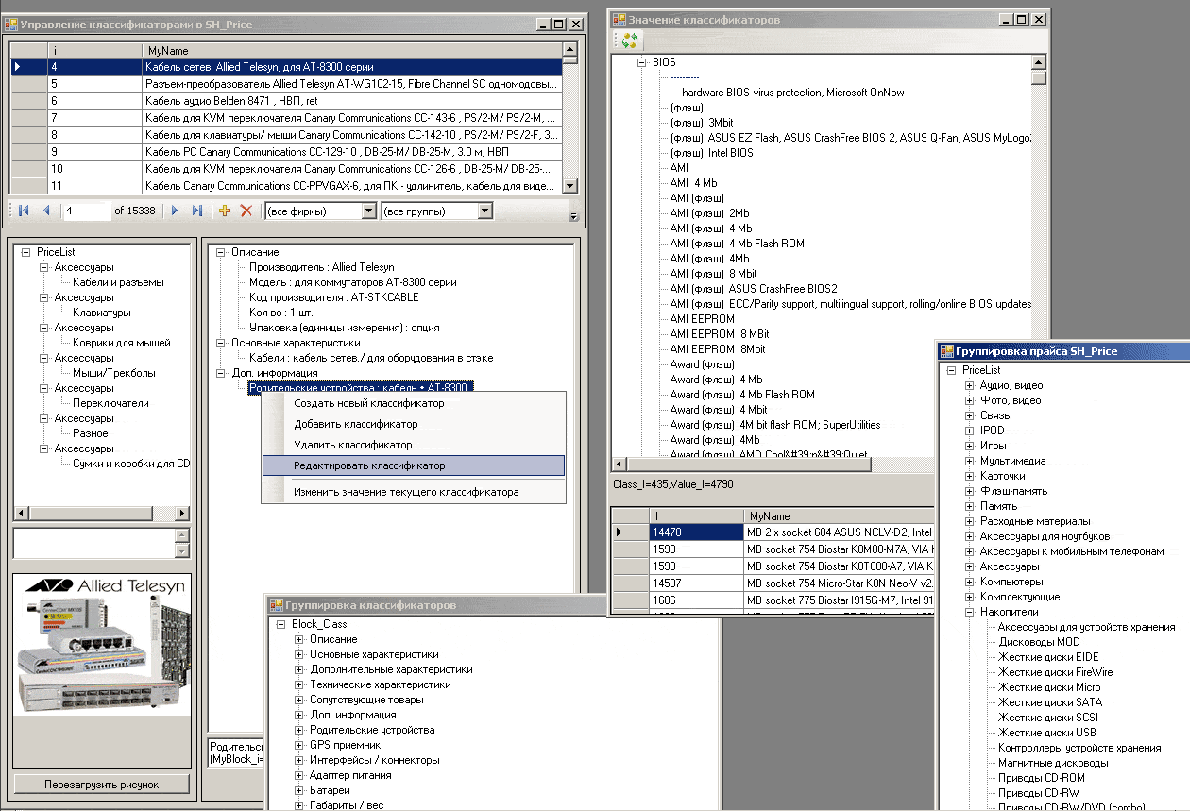Viewport: 1190px width, 811px height.
Task: Expand Родительские устройства in Block_Class tree
Action: [299, 730]
